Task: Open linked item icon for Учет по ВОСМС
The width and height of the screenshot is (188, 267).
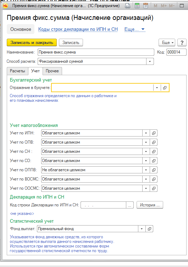Action: [x=154, y=179]
